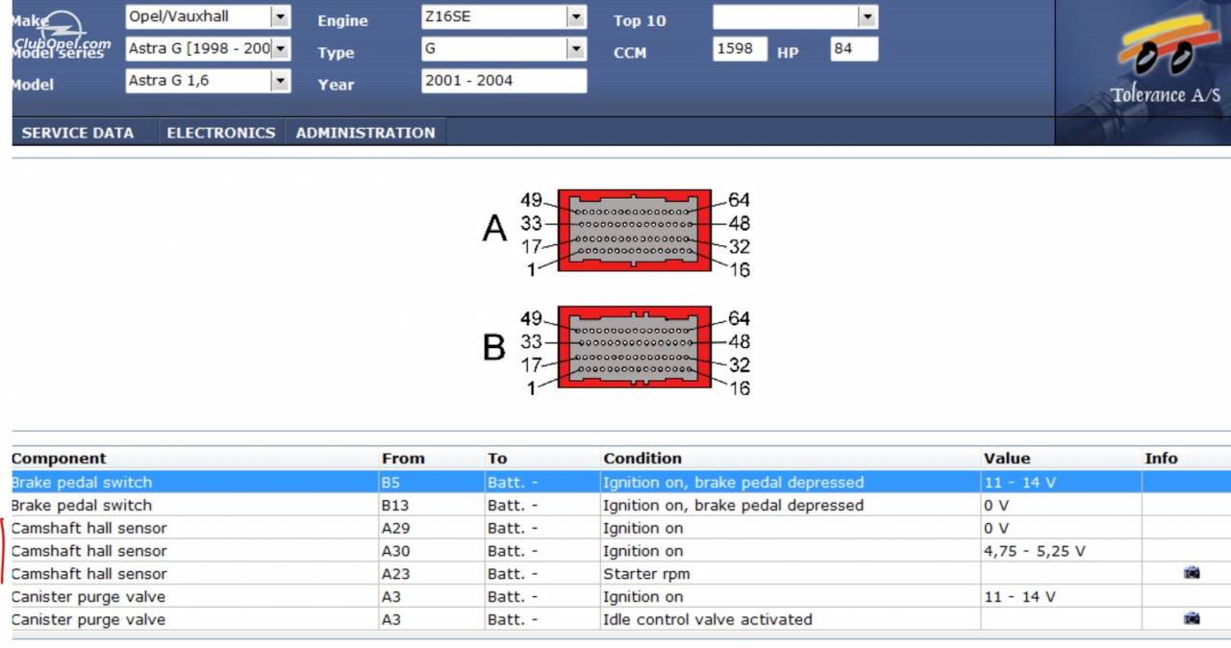Click connector A pinout diagram

(x=635, y=231)
